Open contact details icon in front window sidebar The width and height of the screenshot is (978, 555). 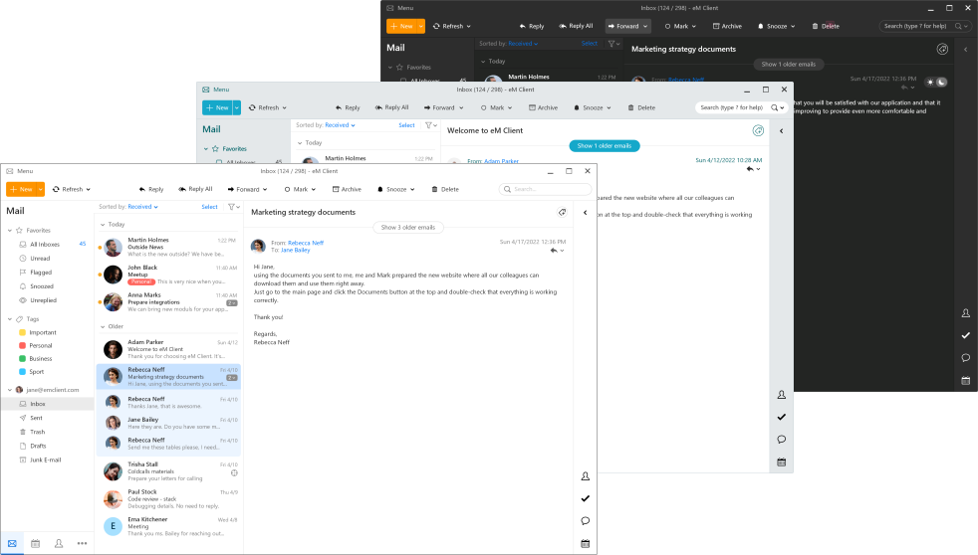[x=585, y=476]
